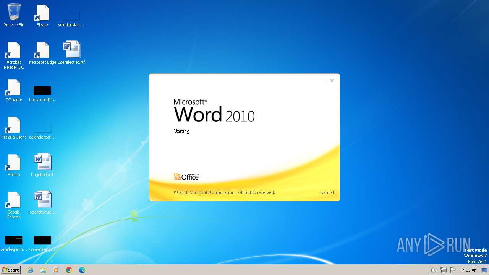This screenshot has width=489, height=275.
Task: Select the Skype desktop shortcut
Action: 42,15
